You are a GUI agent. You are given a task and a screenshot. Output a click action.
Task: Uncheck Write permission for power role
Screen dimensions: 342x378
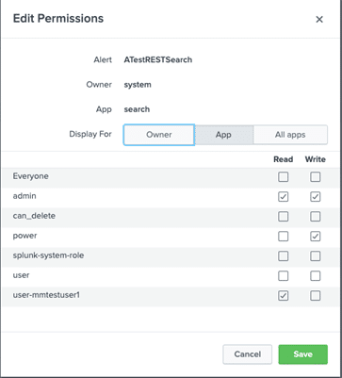(316, 237)
